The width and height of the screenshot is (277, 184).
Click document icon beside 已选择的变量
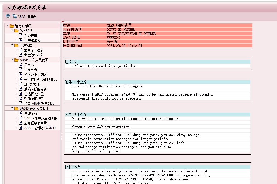point(21,94)
